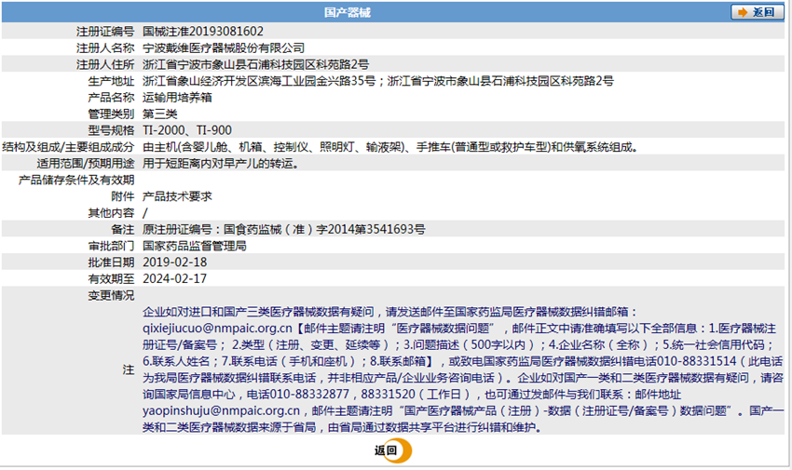Click the production address value in 生产地址 row
The height and width of the screenshot is (470, 792).
[377, 81]
